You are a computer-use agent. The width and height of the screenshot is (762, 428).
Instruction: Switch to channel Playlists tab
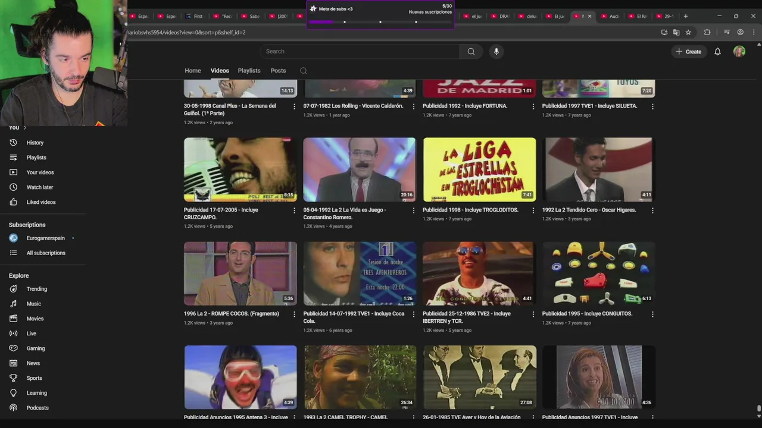pos(249,71)
